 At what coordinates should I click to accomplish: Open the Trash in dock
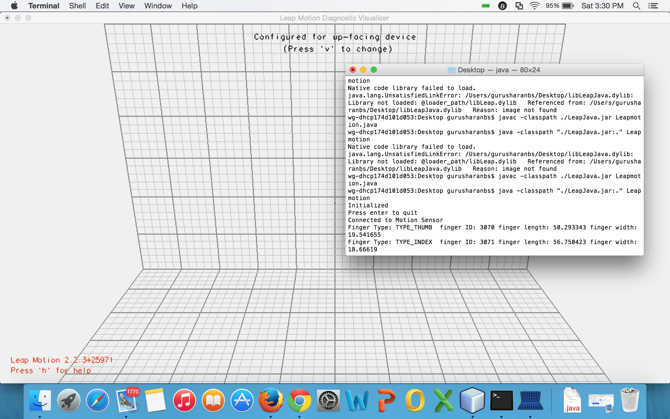(x=630, y=400)
